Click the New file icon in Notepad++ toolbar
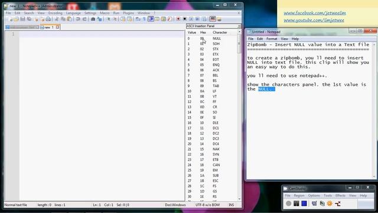Screen dimensions: 378x213 click(11, 19)
